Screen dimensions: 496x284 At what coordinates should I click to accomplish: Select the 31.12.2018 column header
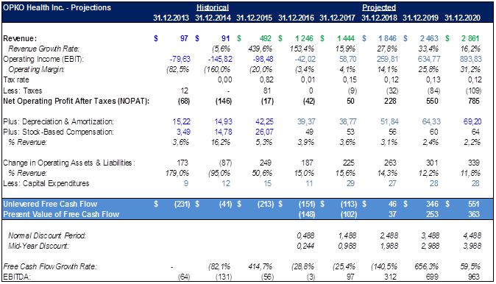pos(379,18)
